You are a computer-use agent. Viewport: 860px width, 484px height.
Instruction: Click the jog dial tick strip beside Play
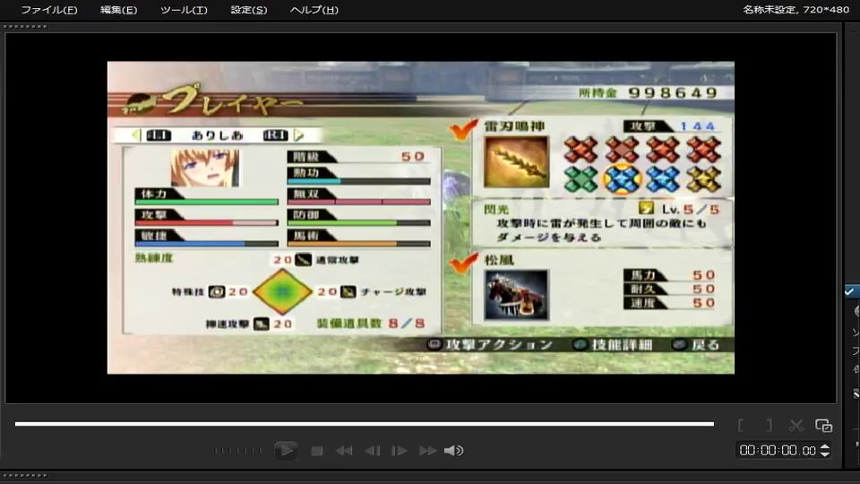(238, 451)
